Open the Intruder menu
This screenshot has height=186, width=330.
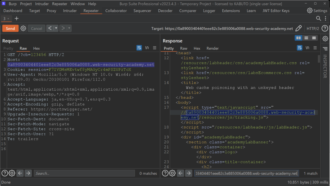coord(42,4)
